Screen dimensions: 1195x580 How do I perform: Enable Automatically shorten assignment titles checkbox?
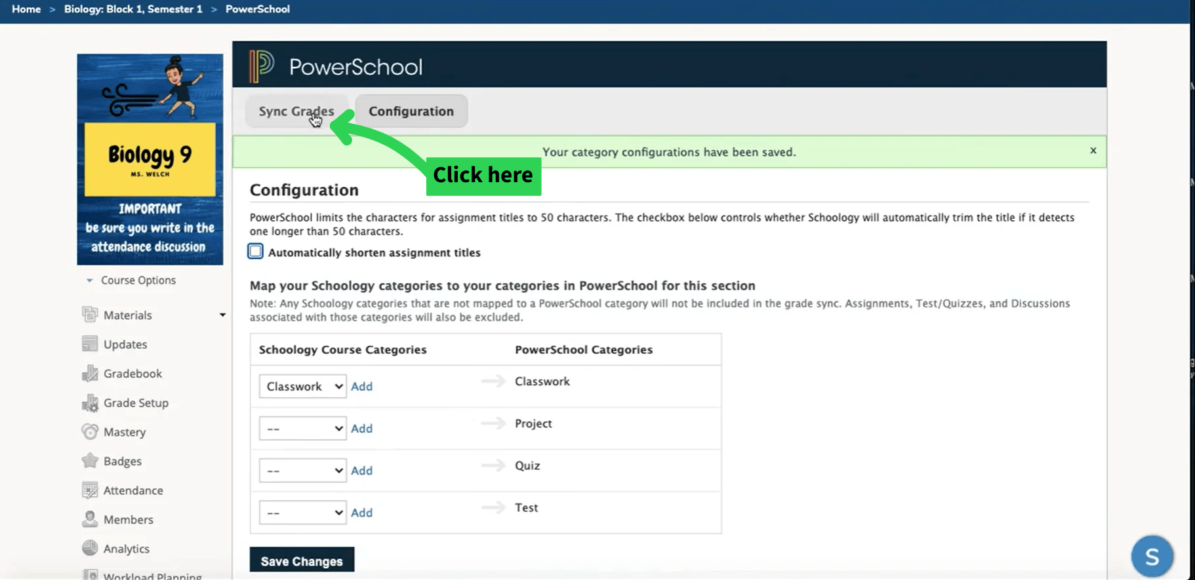coord(255,252)
